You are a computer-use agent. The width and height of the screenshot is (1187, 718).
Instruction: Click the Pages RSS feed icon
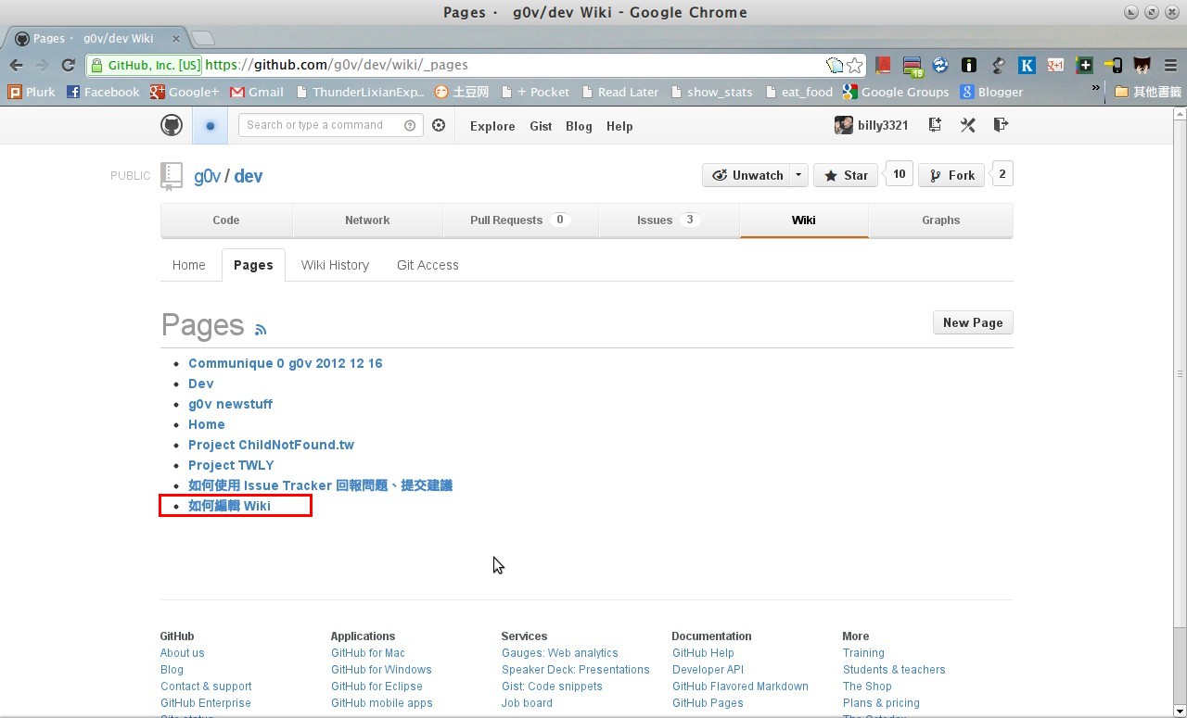(x=261, y=329)
